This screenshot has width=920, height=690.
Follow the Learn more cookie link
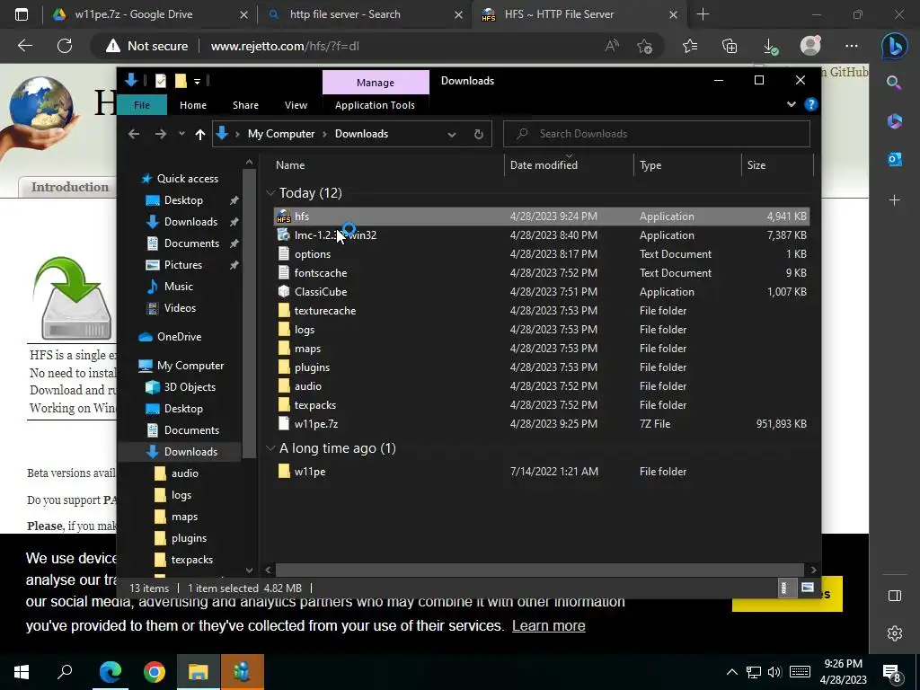pyautogui.click(x=549, y=626)
